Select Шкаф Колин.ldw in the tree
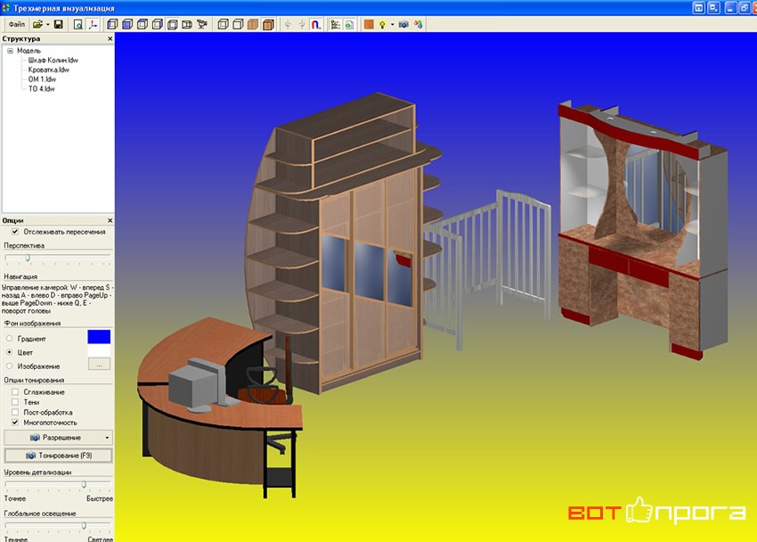Viewport: 757px width, 542px height. pos(53,60)
